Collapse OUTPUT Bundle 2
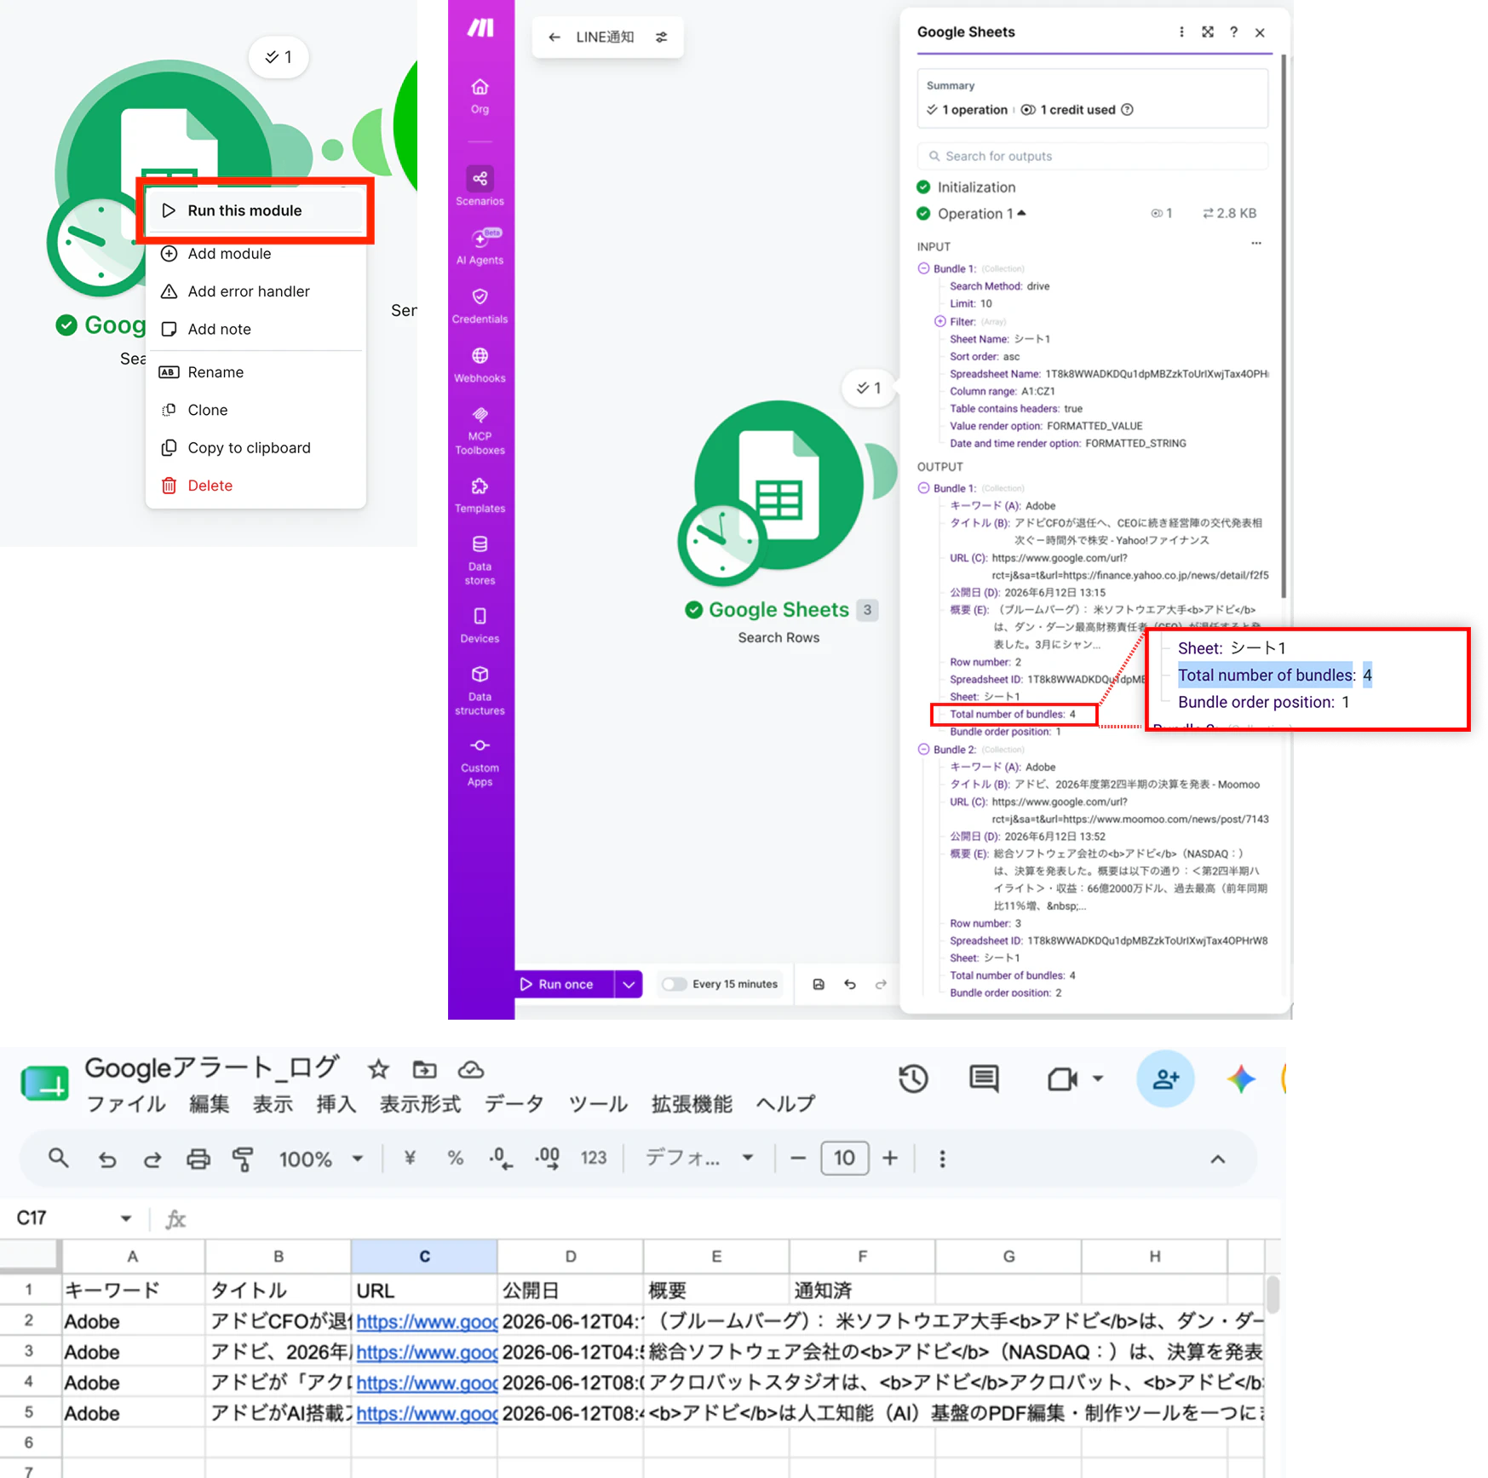Screen dimensions: 1488x1478 (923, 750)
